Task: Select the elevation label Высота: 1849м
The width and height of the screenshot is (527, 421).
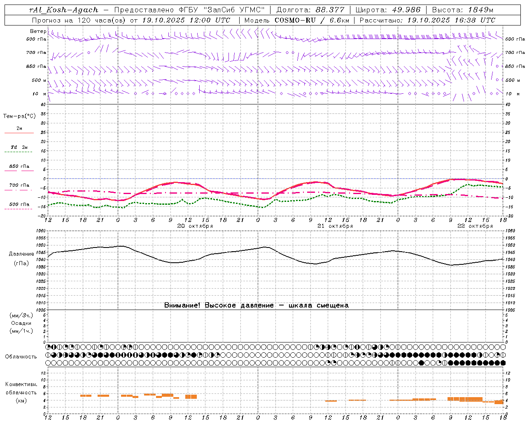Action: click(x=463, y=10)
